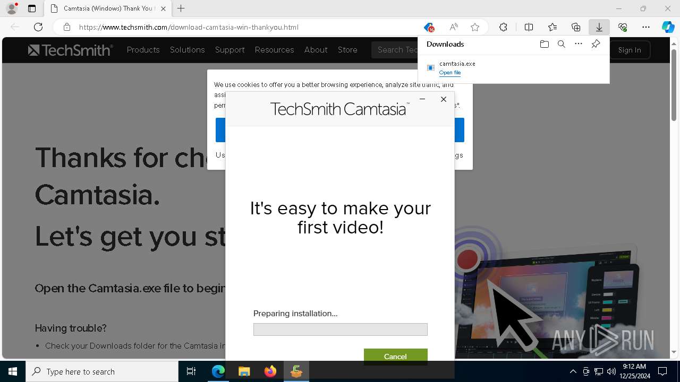Viewport: 680px width, 382px height.
Task: Click the taskbar search box
Action: [102, 371]
